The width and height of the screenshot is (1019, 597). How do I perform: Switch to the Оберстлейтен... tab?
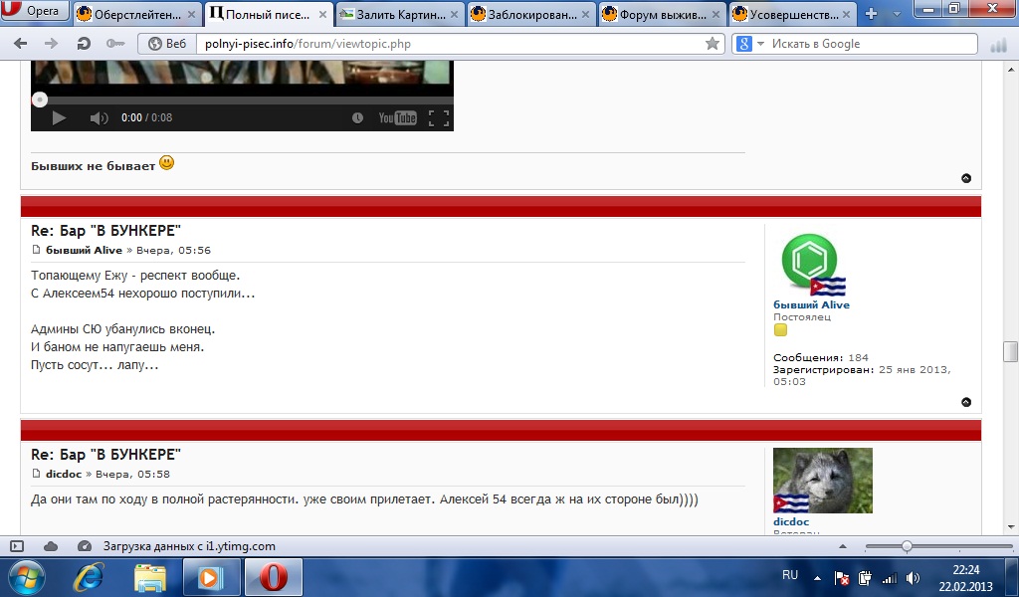(137, 14)
